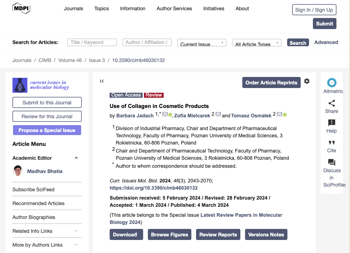Collapse the left sidebar arrow icon

click(102, 81)
